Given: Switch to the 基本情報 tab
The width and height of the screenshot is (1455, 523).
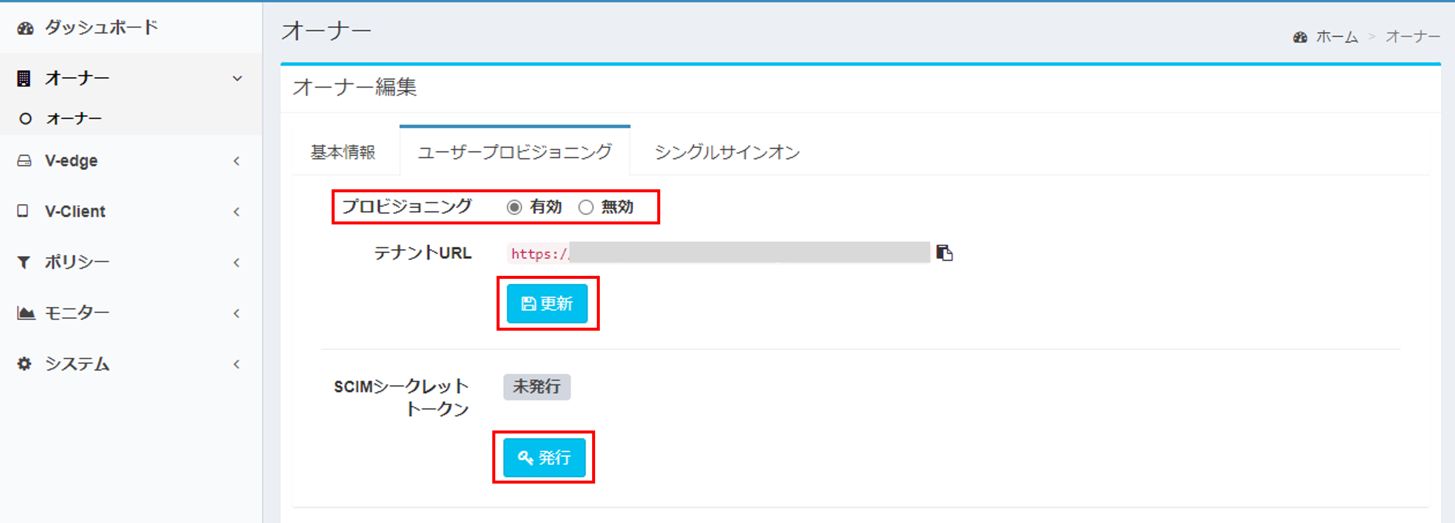Looking at the screenshot, I should (x=343, y=152).
